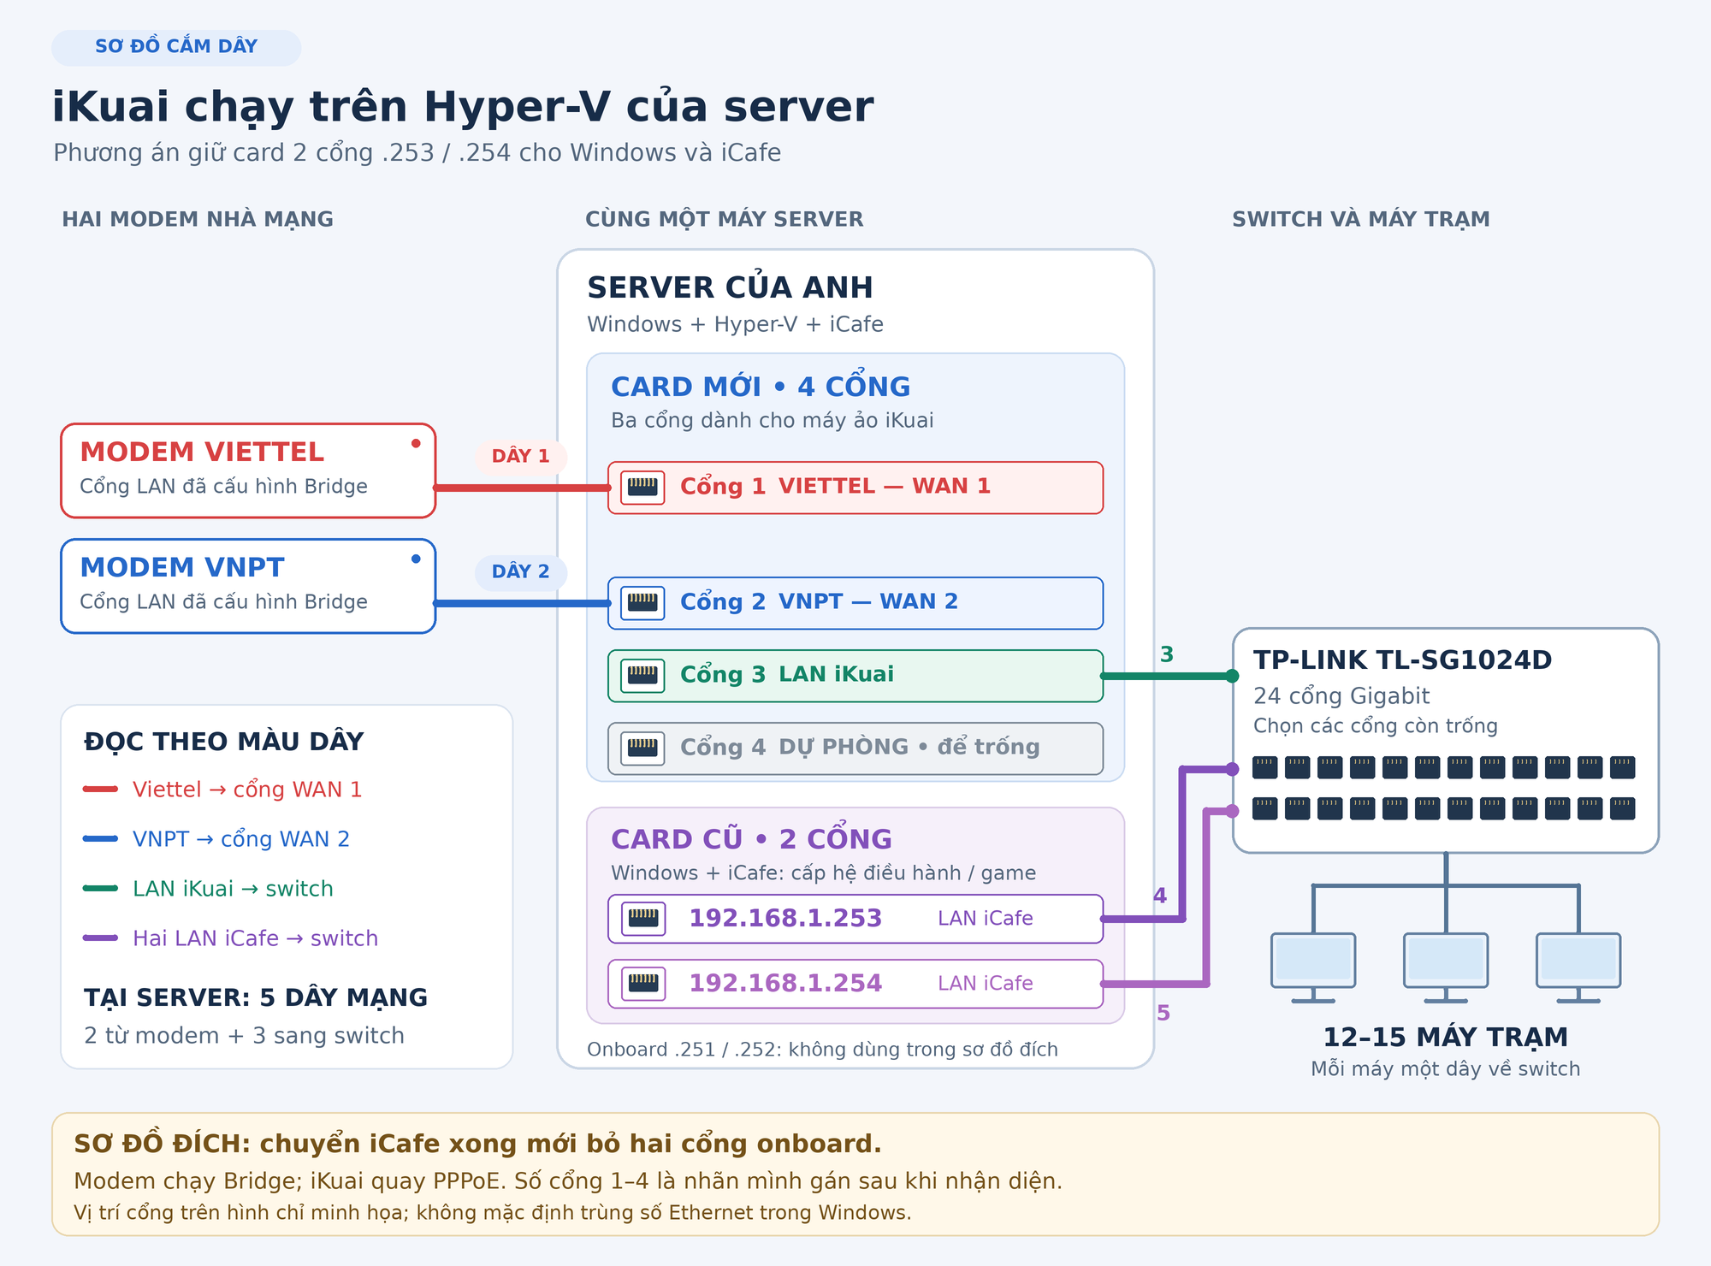
Task: Click the 'Onboard .251 / .252' note
Action: [x=822, y=1050]
